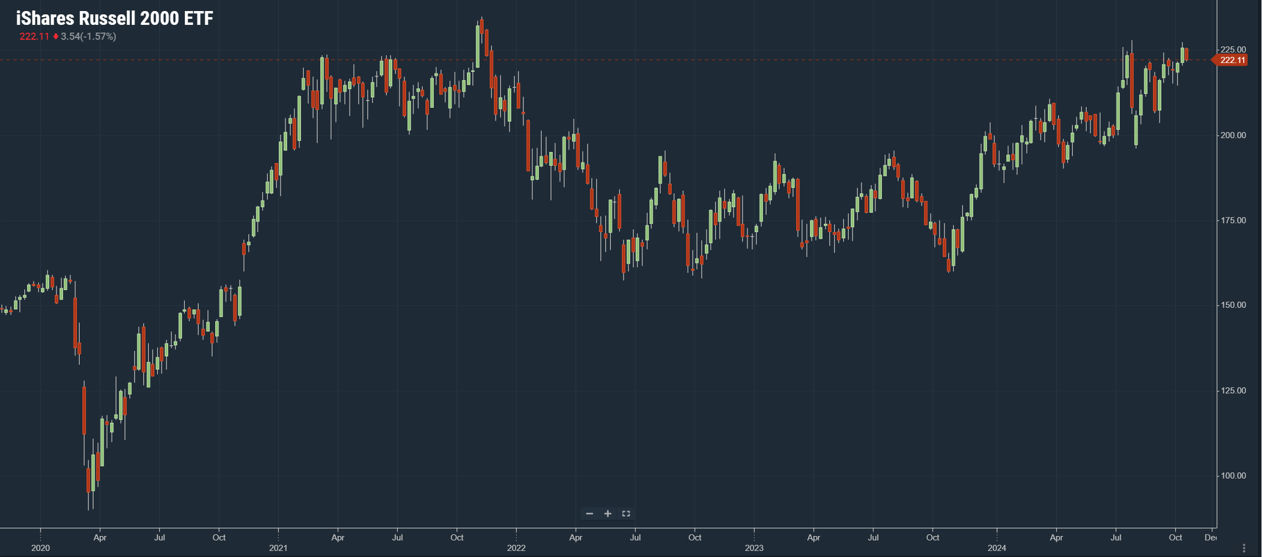
Task: Click the 2022 year label on time axis
Action: [516, 548]
